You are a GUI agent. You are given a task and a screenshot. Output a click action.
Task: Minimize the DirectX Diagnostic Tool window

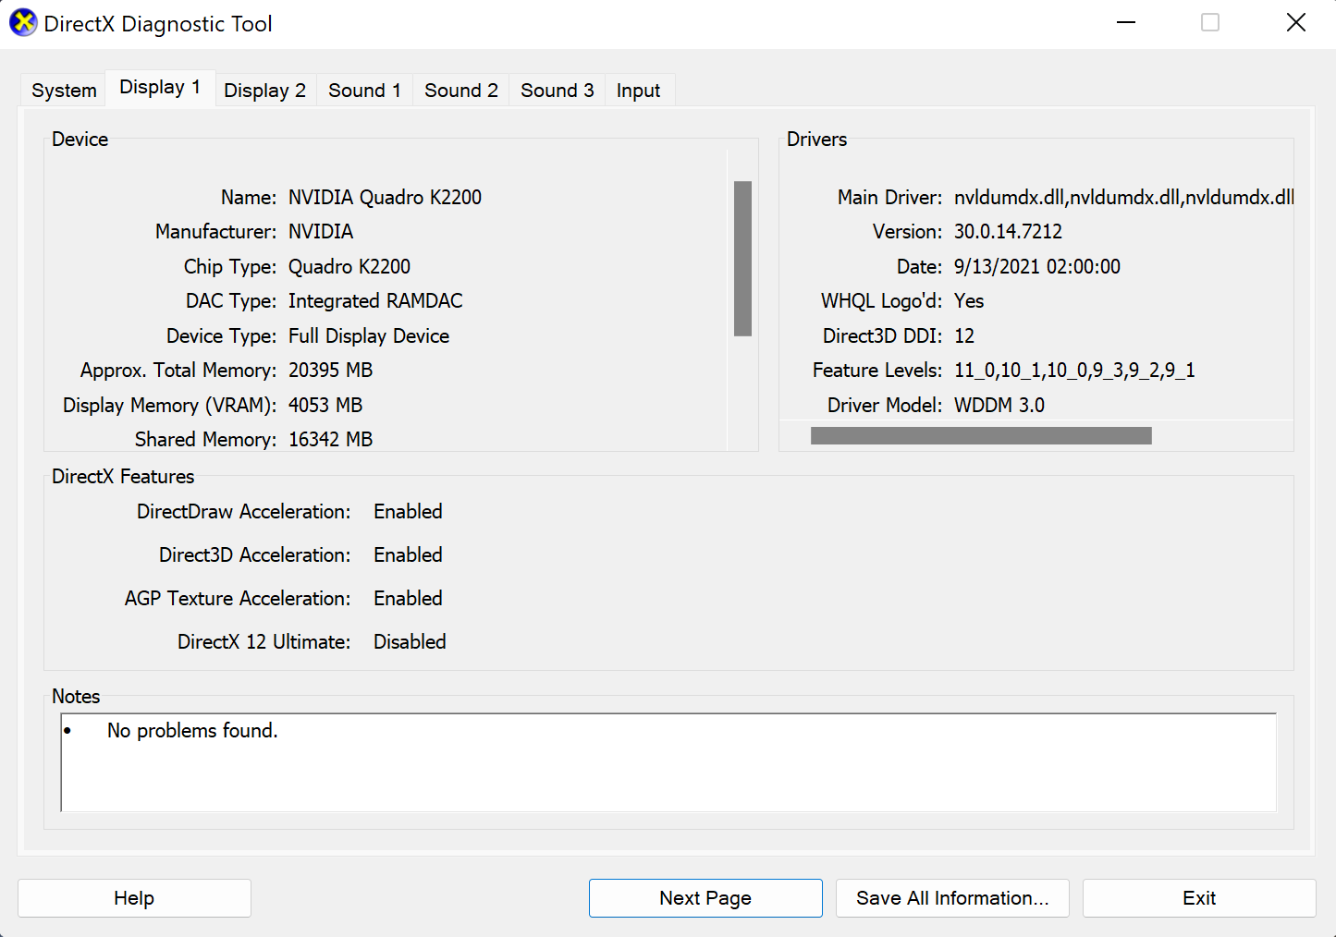pos(1125,23)
